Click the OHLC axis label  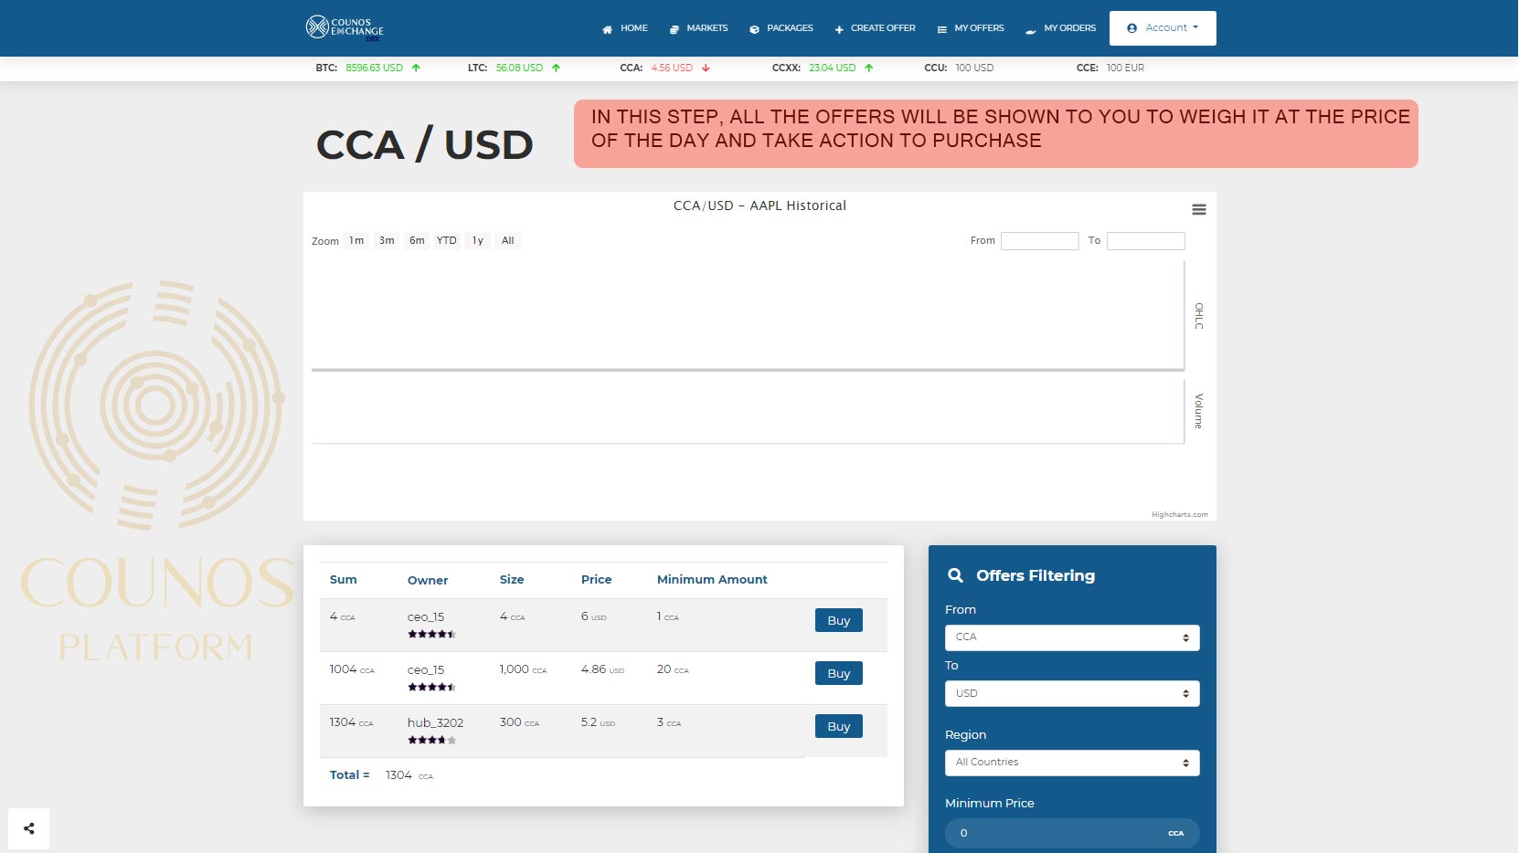[1199, 316]
